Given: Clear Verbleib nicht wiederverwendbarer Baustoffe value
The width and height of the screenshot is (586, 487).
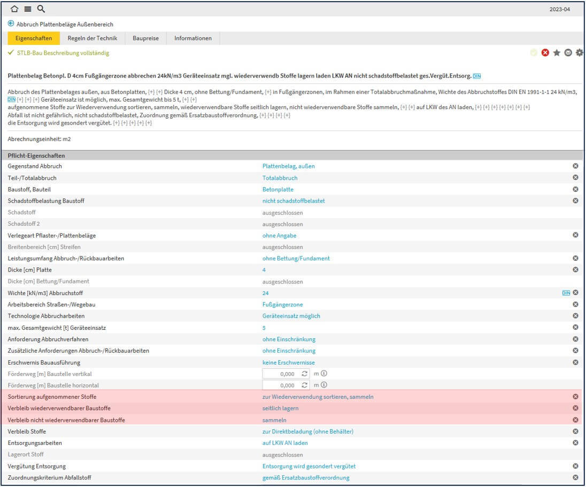Looking at the screenshot, I should pyautogui.click(x=575, y=420).
